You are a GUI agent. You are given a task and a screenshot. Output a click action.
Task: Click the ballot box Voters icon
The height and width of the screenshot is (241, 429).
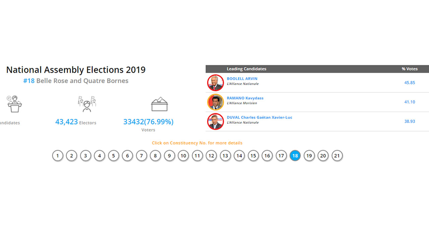(160, 104)
